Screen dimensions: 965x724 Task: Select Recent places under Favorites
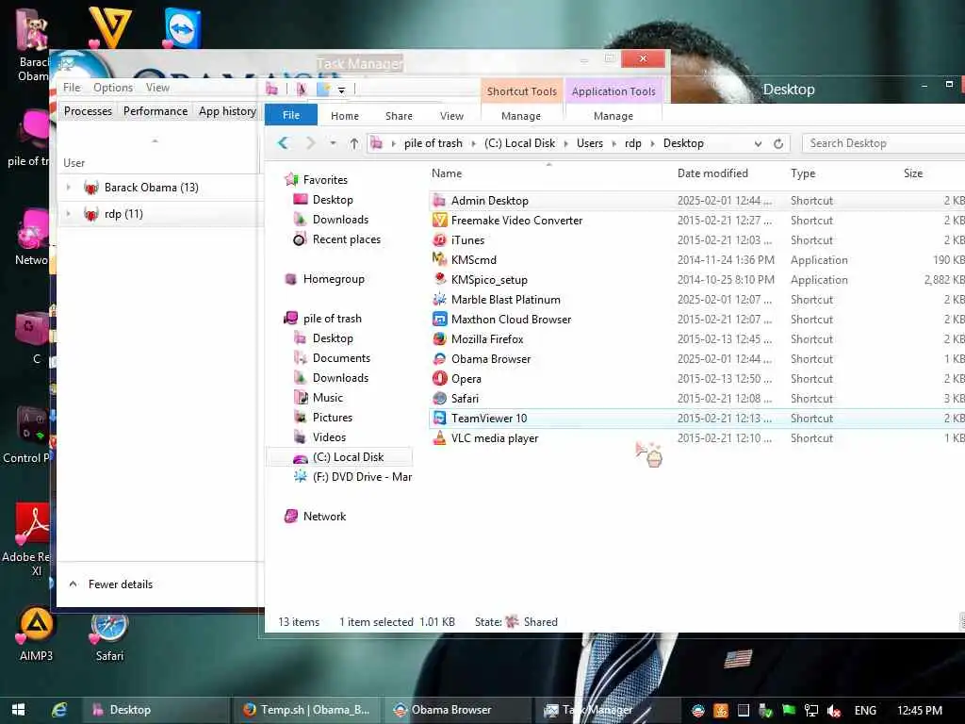point(347,239)
